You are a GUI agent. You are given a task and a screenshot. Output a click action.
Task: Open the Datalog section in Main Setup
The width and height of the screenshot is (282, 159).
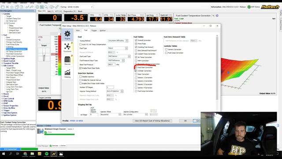pyautogui.click(x=67, y=74)
